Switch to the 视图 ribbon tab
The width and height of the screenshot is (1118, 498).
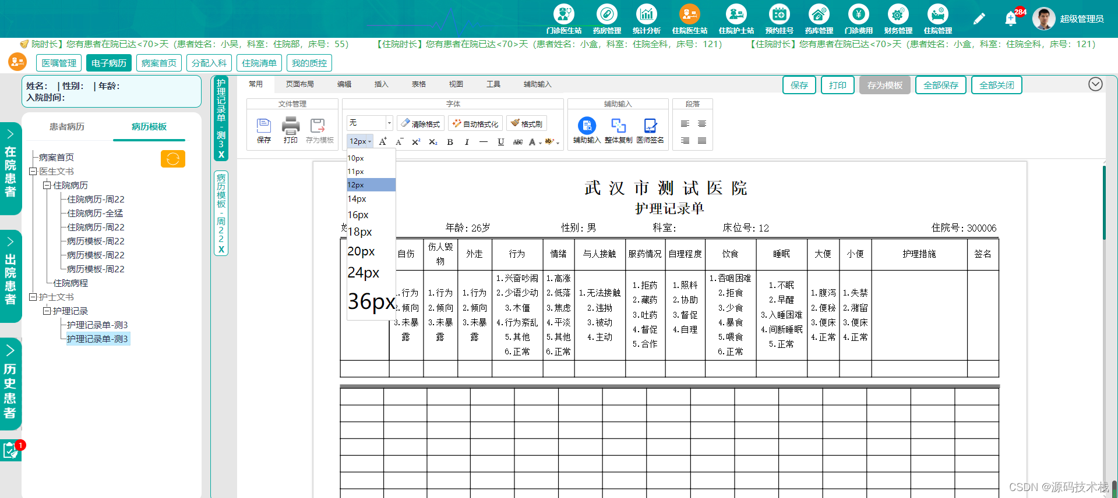[x=456, y=84]
